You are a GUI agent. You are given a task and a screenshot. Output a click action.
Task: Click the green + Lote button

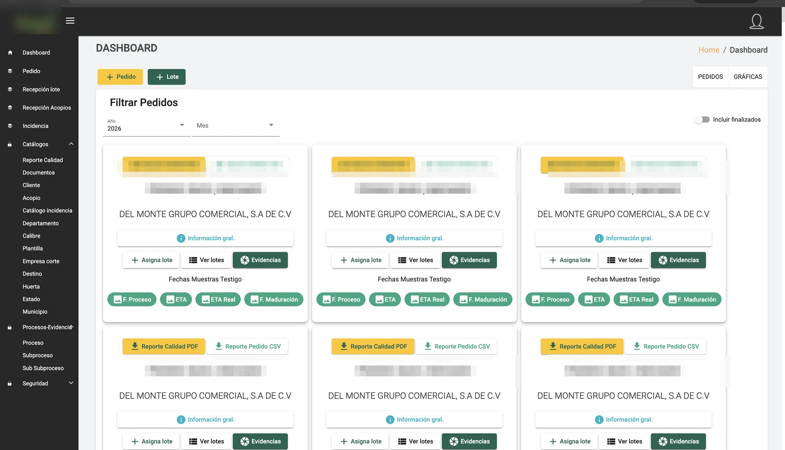click(167, 77)
